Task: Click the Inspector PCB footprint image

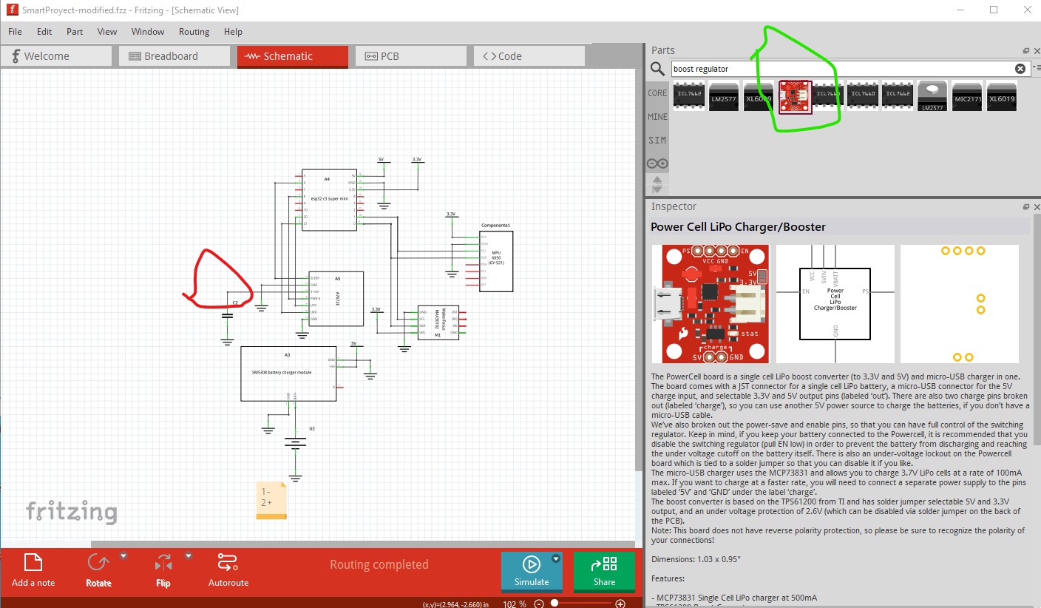Action: [960, 304]
